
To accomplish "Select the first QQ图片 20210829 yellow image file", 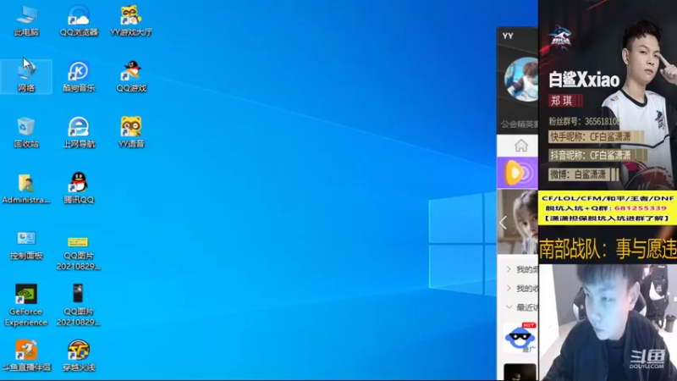I will click(x=79, y=252).
